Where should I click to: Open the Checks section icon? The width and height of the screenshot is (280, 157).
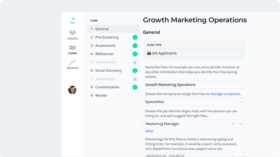tap(72, 33)
